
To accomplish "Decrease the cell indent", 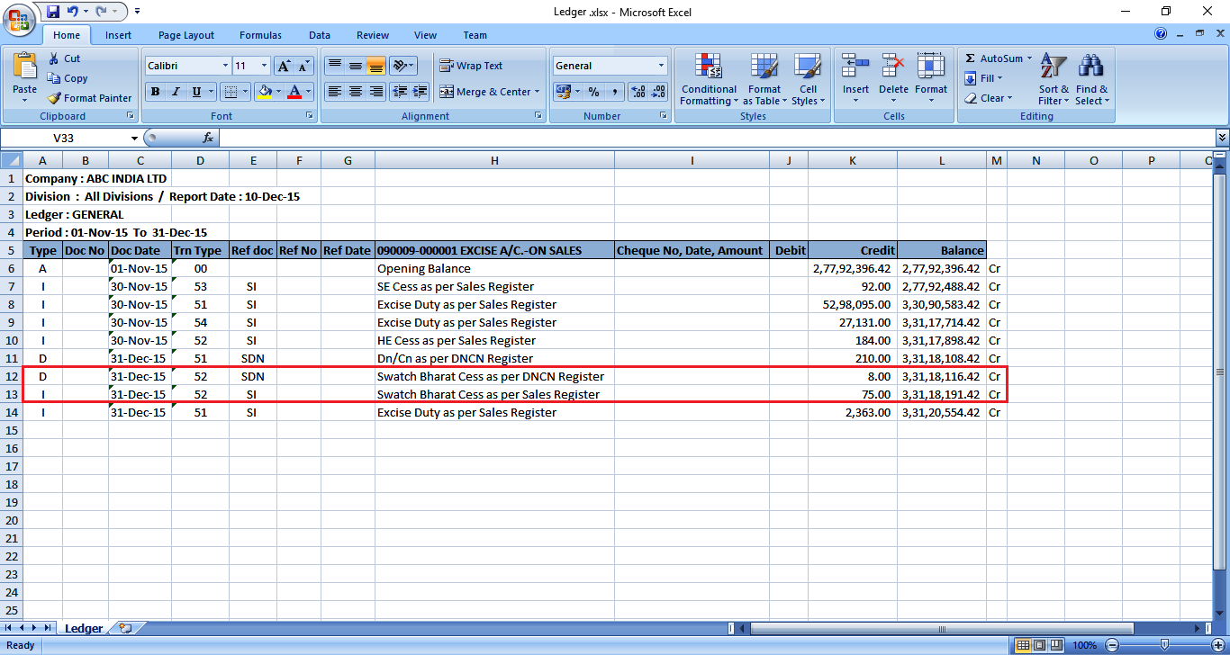I will pos(399,92).
